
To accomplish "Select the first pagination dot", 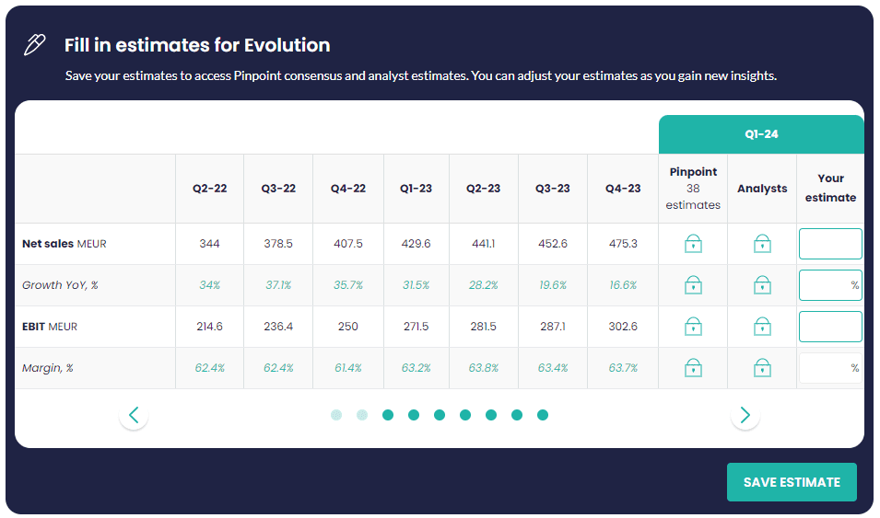I will coord(336,415).
